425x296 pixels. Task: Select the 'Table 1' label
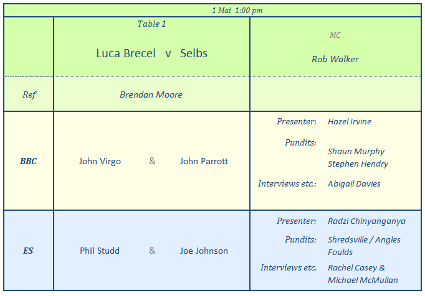(x=151, y=24)
